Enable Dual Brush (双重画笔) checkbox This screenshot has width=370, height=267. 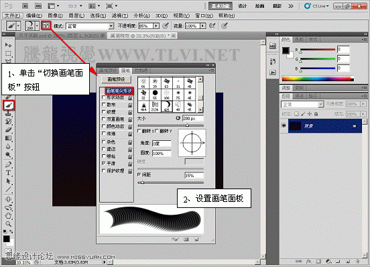point(104,119)
